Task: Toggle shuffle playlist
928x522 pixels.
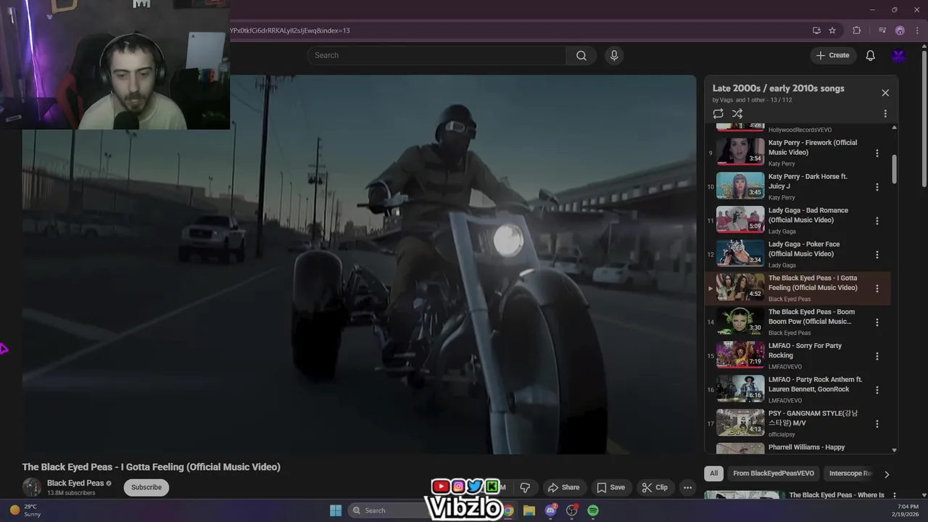Action: pyautogui.click(x=737, y=114)
